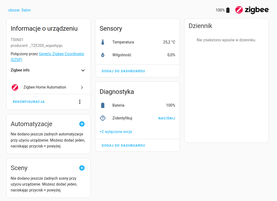277x201 pixels.
Task: Open Zigbee Home Automation integration chevron
Action: tap(82, 87)
